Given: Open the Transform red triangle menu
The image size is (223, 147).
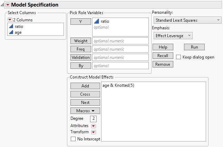Looking at the screenshot, I should click(x=93, y=132).
